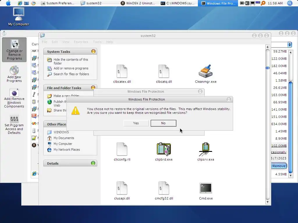Click the network monitor tray icon
298x223 pixels.
(252, 3)
